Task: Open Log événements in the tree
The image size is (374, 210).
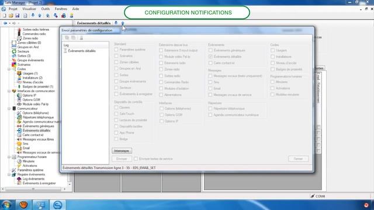Action: [x=33, y=179]
